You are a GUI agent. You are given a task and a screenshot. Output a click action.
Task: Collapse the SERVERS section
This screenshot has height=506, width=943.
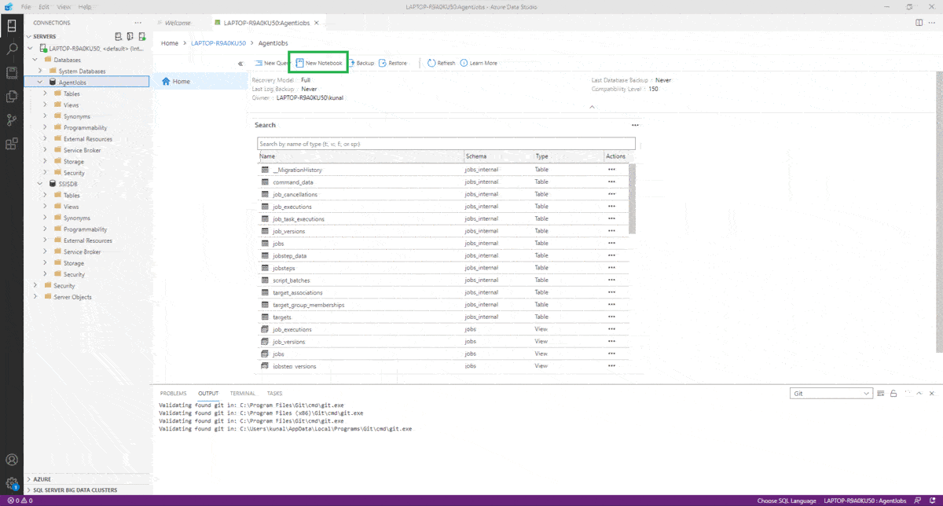(x=29, y=36)
